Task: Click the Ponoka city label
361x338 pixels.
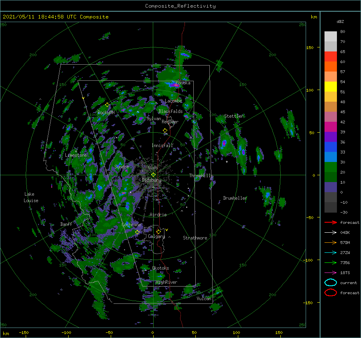Action: pyautogui.click(x=183, y=83)
